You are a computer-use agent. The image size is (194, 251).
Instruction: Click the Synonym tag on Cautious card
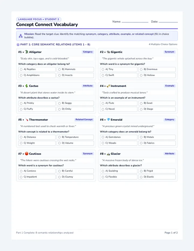tap(88, 154)
